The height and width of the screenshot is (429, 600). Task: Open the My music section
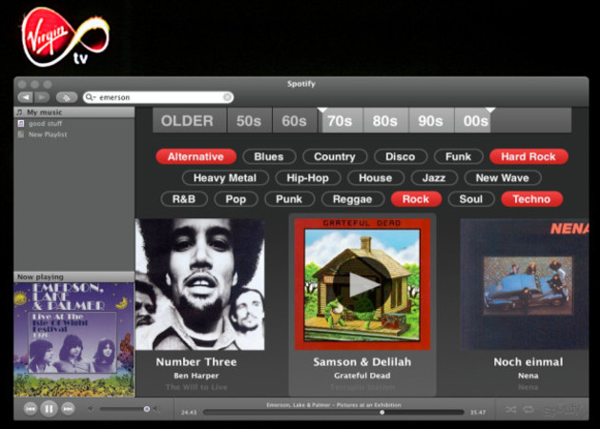pyautogui.click(x=74, y=112)
